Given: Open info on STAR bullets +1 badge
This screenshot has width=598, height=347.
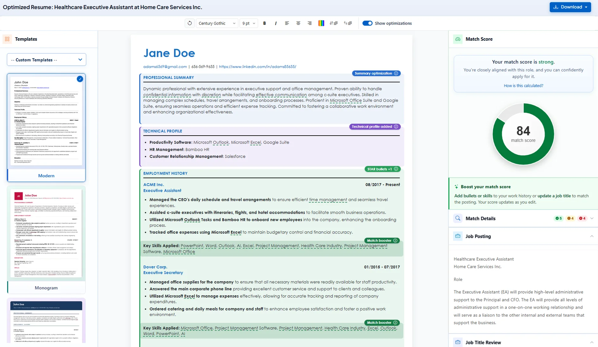Looking at the screenshot, I should (x=396, y=169).
